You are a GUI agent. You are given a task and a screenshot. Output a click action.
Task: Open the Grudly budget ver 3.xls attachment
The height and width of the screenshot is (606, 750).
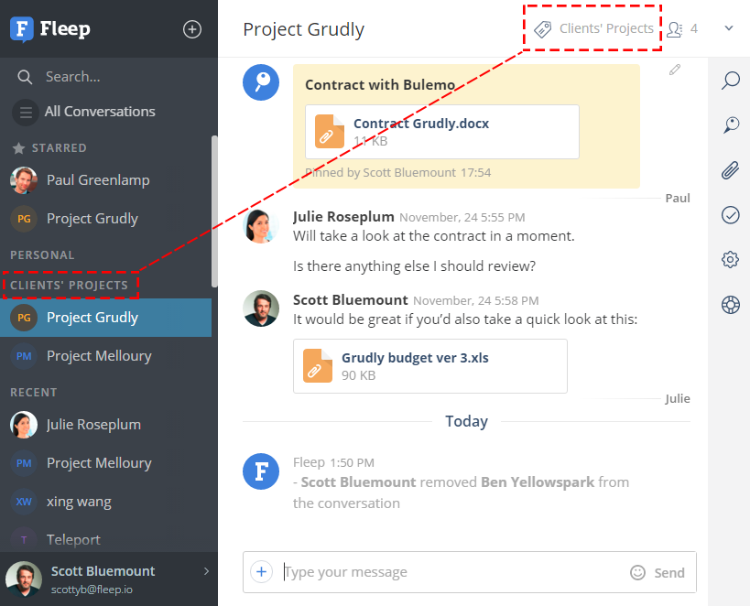click(430, 366)
